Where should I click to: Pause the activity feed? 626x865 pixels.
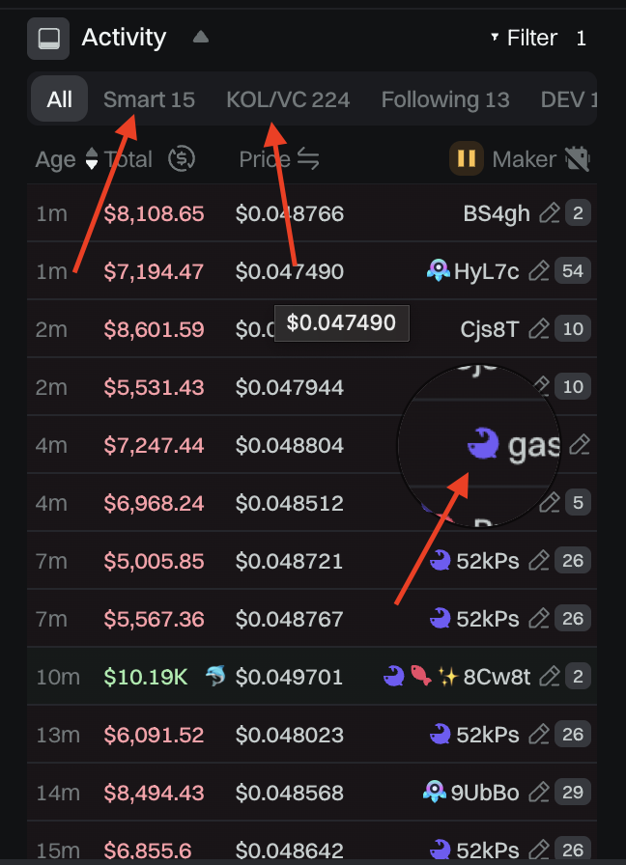467,158
